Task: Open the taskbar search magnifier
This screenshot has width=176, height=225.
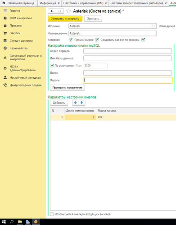Action: click(x=12, y=222)
